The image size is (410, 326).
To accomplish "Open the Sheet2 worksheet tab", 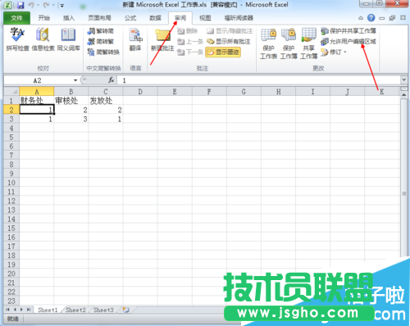I will pos(75,310).
